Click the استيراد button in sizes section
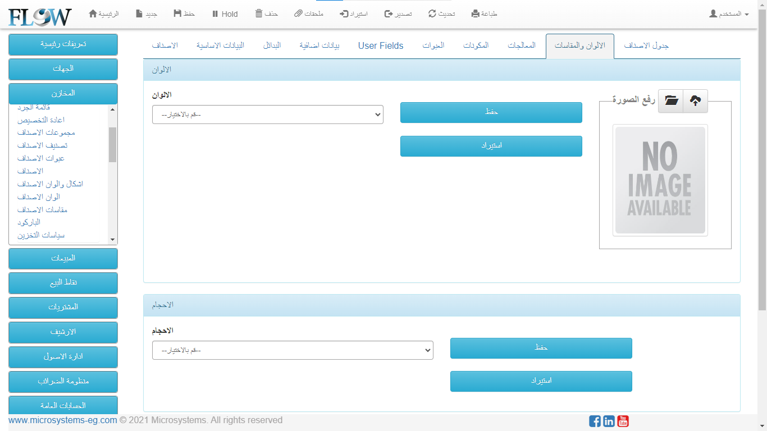The height and width of the screenshot is (431, 767). pyautogui.click(x=541, y=381)
